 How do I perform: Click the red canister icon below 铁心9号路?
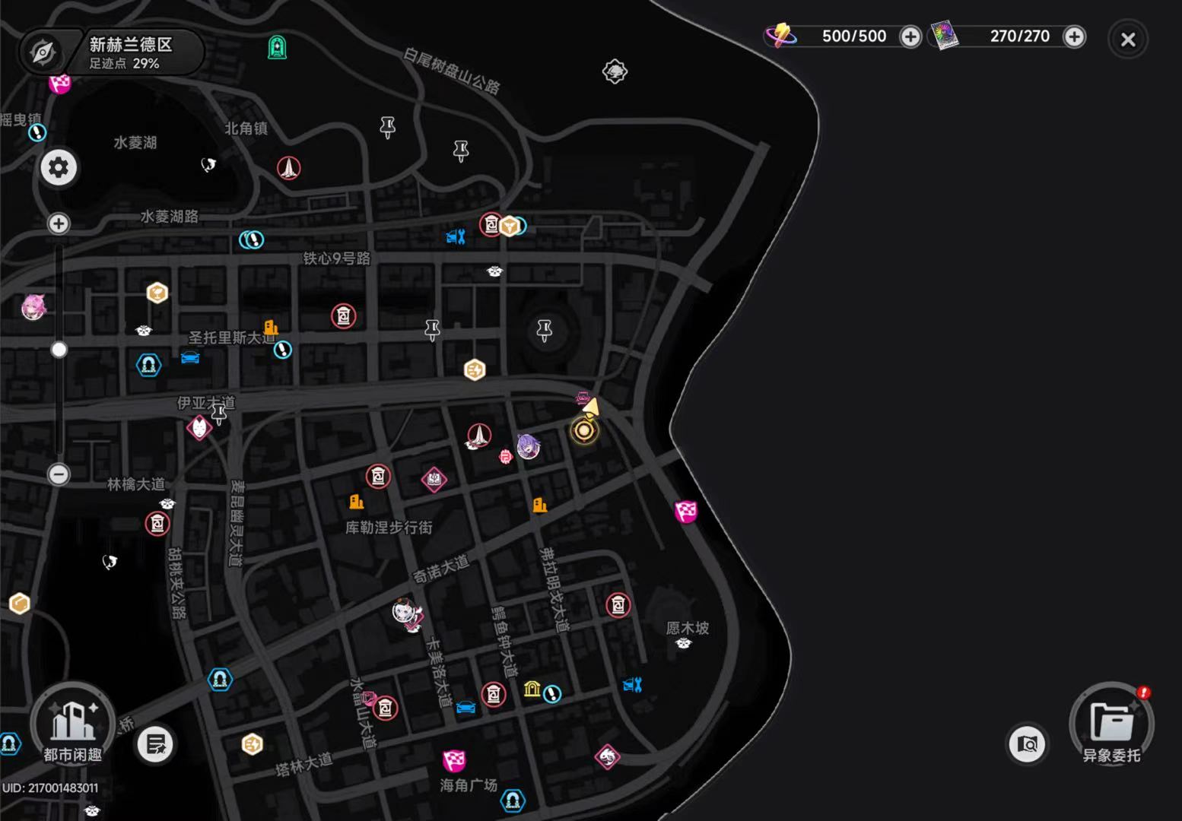(x=344, y=316)
